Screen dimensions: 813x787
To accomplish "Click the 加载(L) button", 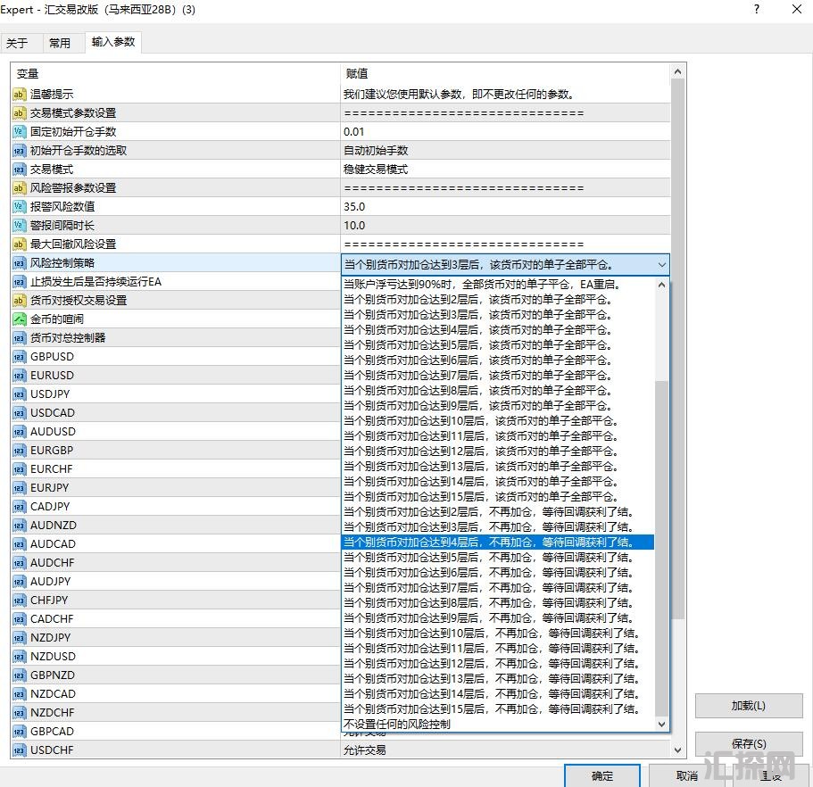I will (748, 706).
